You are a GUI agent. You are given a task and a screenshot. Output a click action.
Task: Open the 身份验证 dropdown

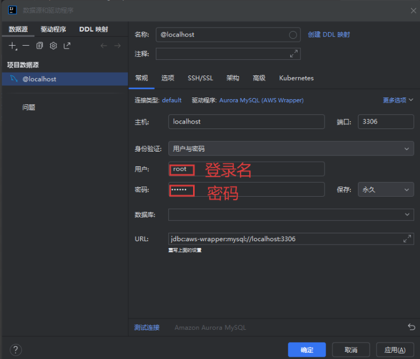(x=291, y=148)
